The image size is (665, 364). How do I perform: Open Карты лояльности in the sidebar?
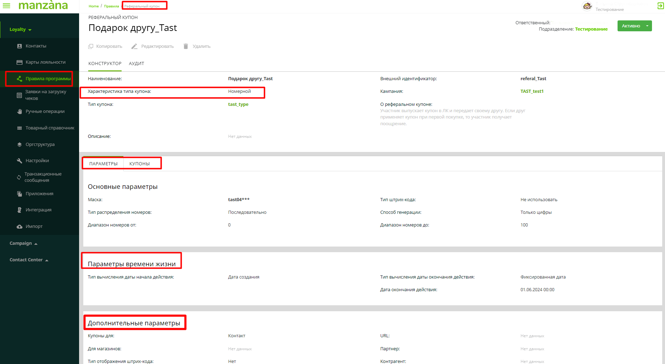(45, 62)
